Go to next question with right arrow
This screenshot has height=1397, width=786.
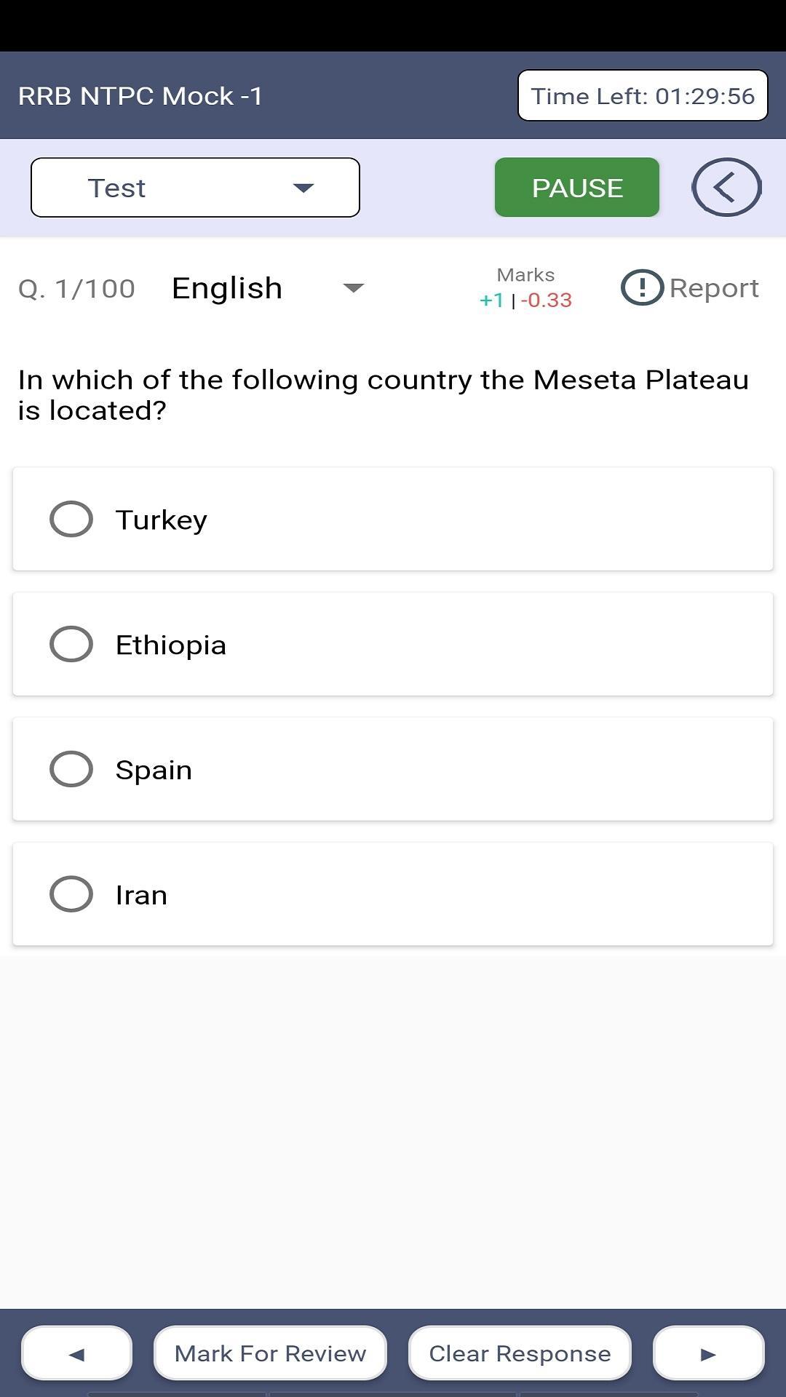[x=708, y=1353]
